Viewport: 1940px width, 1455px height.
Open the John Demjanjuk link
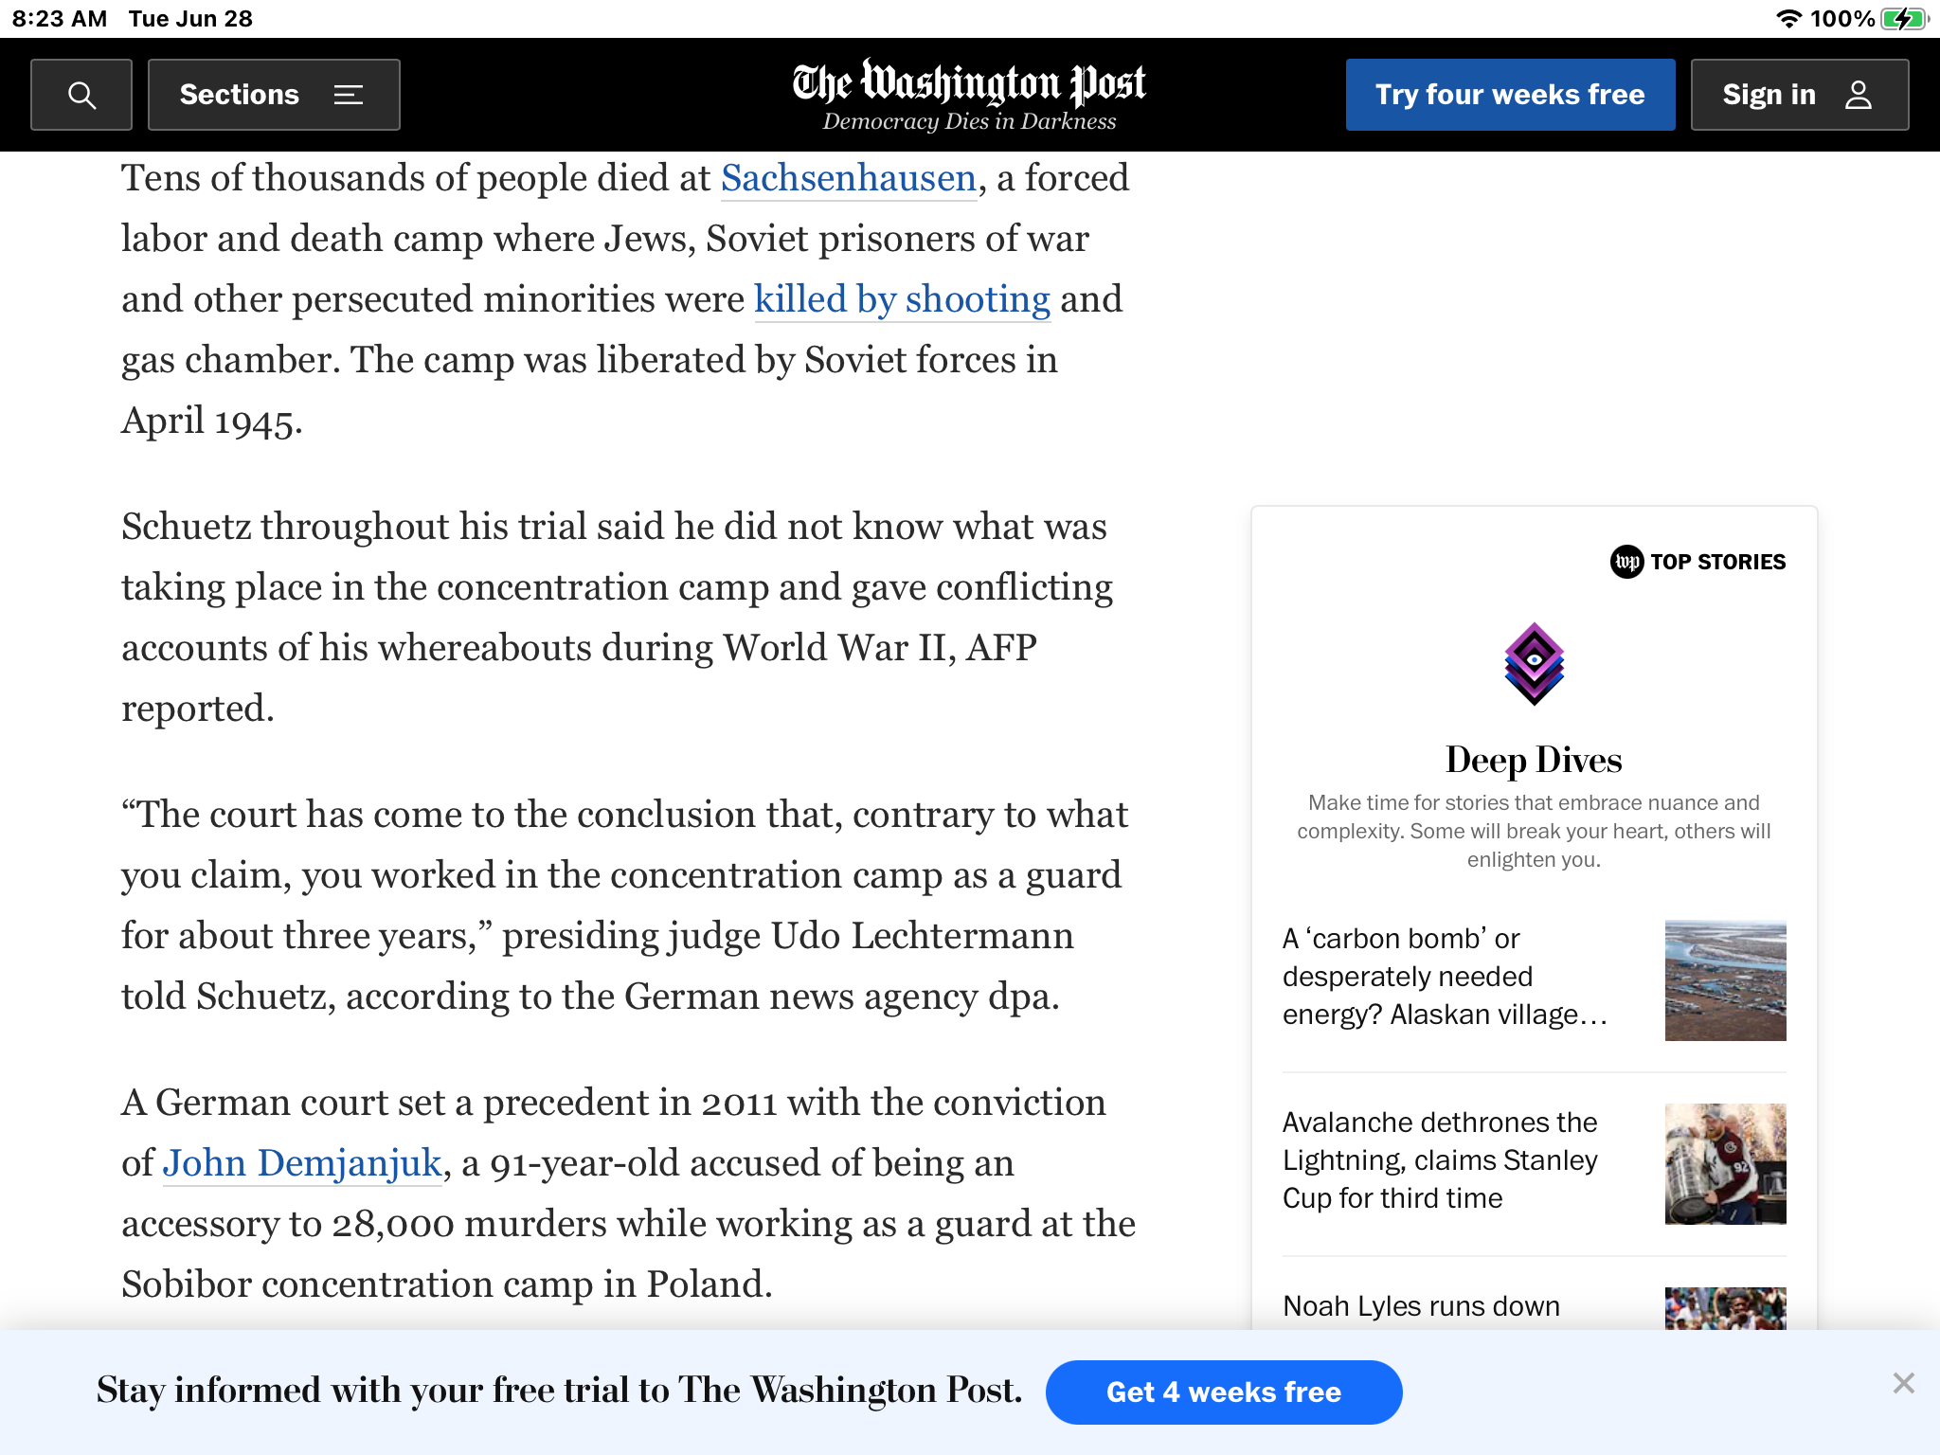pos(302,1163)
